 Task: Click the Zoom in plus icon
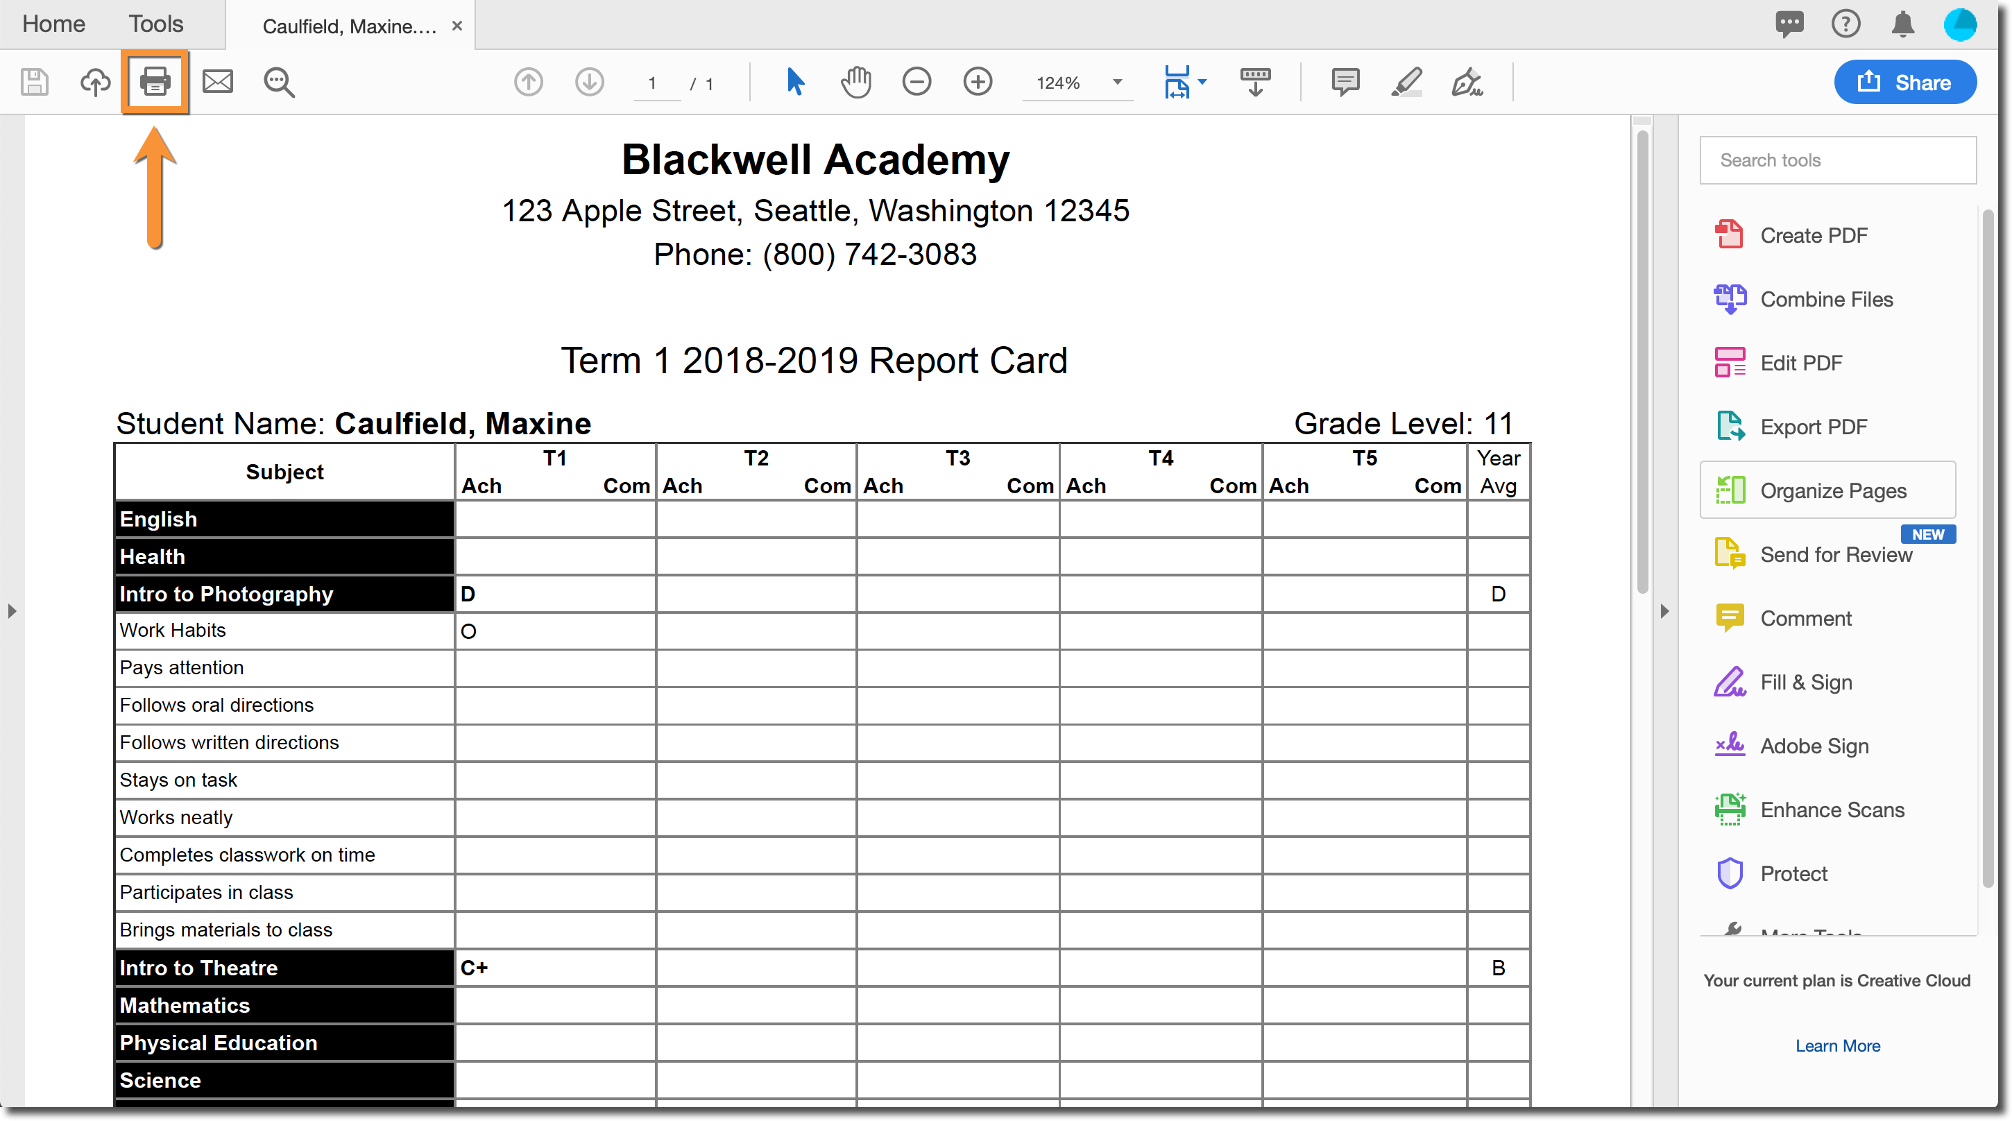click(x=977, y=81)
